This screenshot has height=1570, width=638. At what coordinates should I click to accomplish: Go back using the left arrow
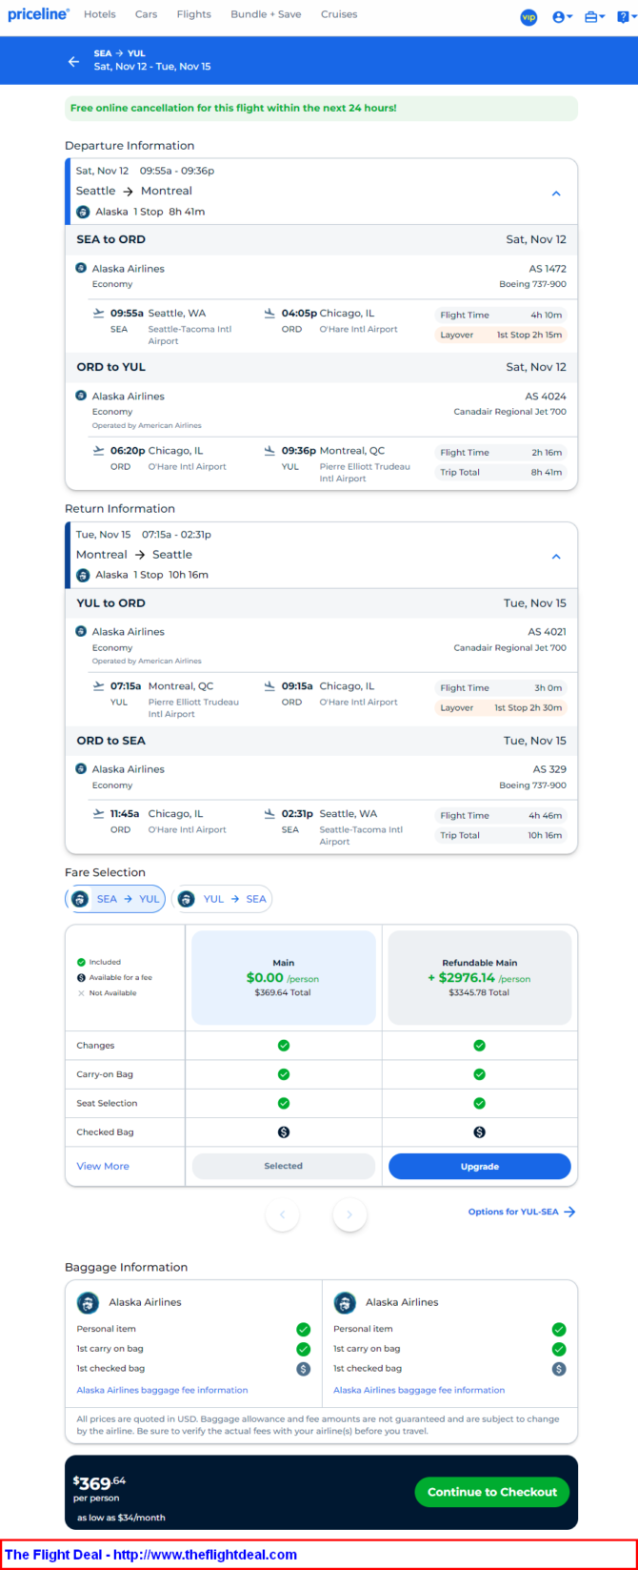tap(73, 61)
